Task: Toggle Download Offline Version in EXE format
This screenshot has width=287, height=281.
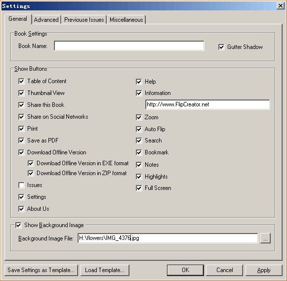Action: click(31, 163)
